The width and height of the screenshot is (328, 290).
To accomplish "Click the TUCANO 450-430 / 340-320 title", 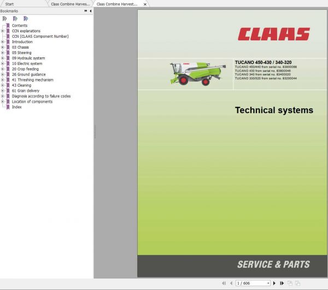I will [263, 62].
